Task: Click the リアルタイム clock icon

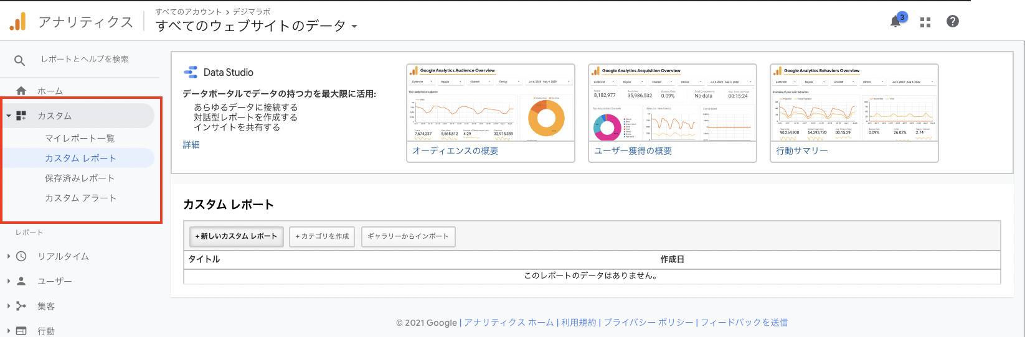Action: pos(21,256)
